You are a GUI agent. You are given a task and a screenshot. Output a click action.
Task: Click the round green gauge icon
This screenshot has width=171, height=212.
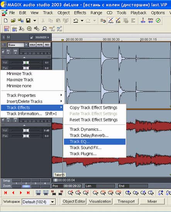(x=158, y=20)
